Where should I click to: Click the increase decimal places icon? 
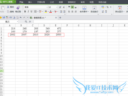click(103, 12)
